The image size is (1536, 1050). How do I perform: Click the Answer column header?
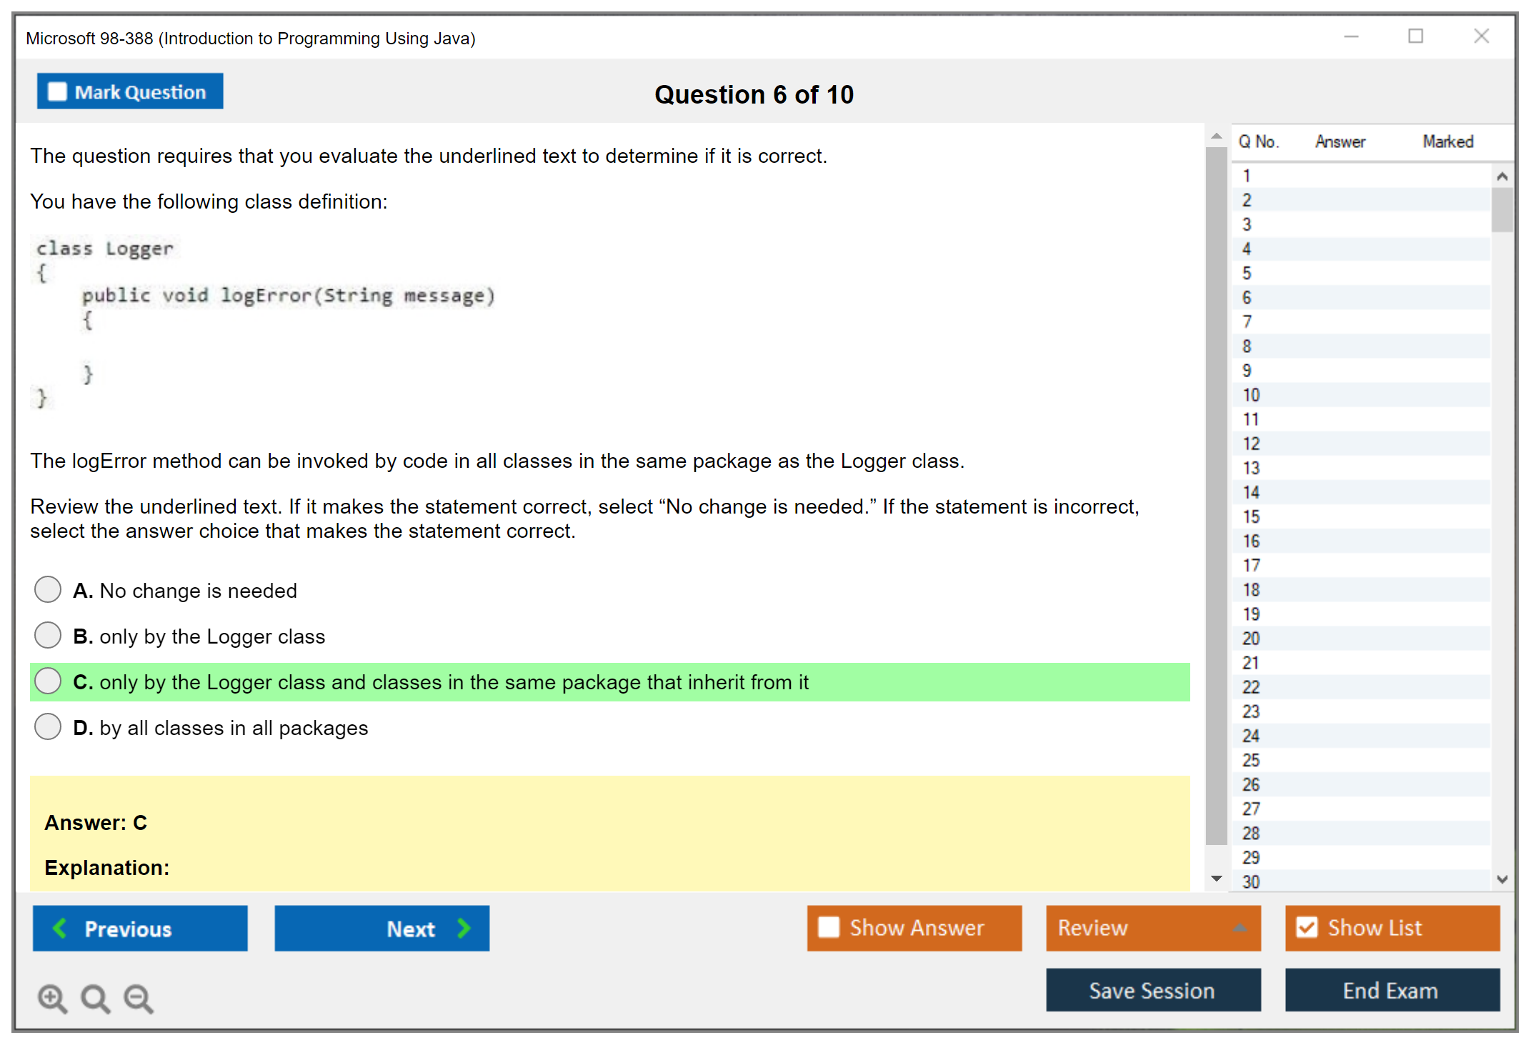pyautogui.click(x=1340, y=141)
